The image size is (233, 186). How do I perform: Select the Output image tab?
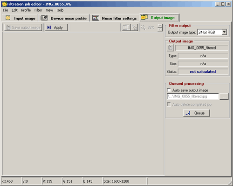click(159, 18)
